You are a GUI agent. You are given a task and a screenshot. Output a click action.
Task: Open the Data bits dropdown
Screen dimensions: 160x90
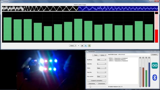pos(101,64)
